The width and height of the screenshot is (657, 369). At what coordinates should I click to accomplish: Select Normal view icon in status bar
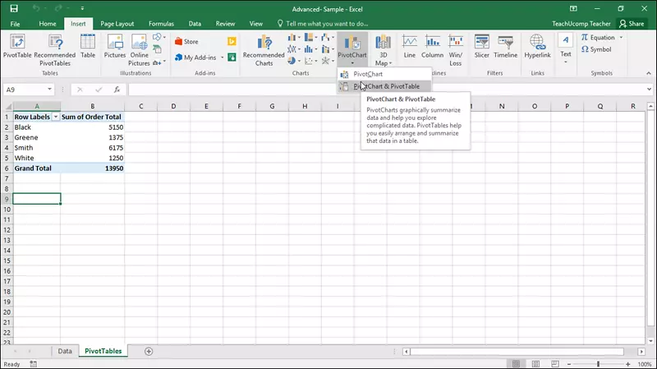click(x=516, y=363)
